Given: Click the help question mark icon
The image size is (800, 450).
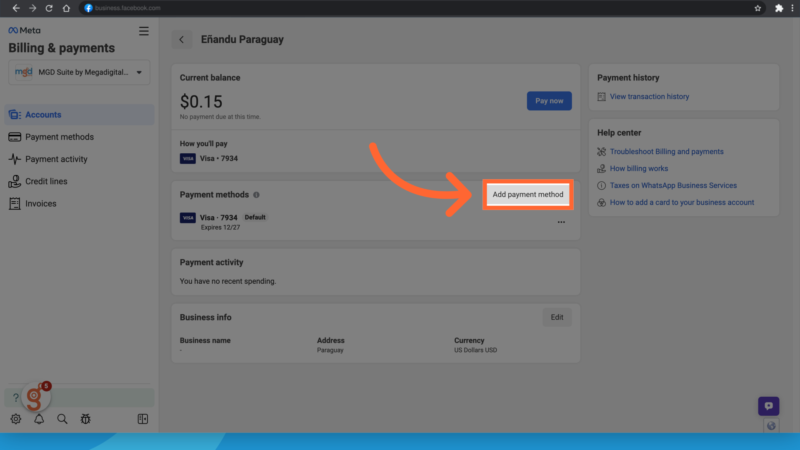Looking at the screenshot, I should pyautogui.click(x=16, y=398).
